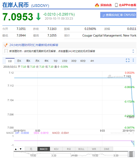
Task: Click the small up triangle below the 2019/10/11 date
Action: click(x=129, y=133)
